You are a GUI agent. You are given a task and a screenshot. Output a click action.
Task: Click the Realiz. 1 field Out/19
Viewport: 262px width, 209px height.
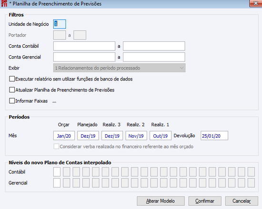pos(161,136)
